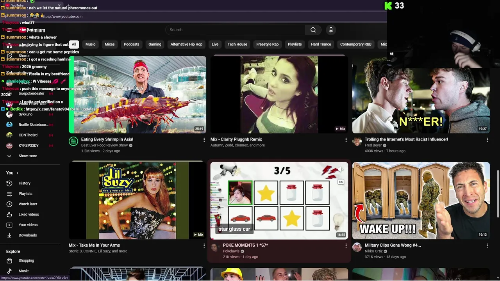Click the YouTube search input field
500x281 pixels.
coord(235,30)
